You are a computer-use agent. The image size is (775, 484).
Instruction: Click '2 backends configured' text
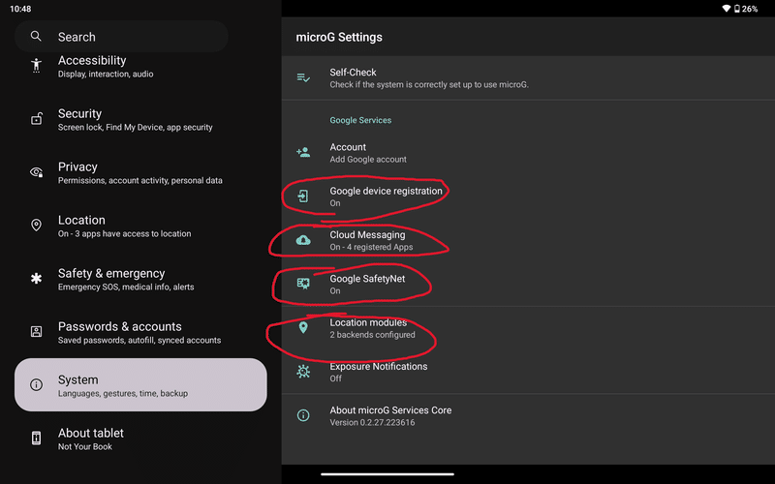click(x=372, y=334)
